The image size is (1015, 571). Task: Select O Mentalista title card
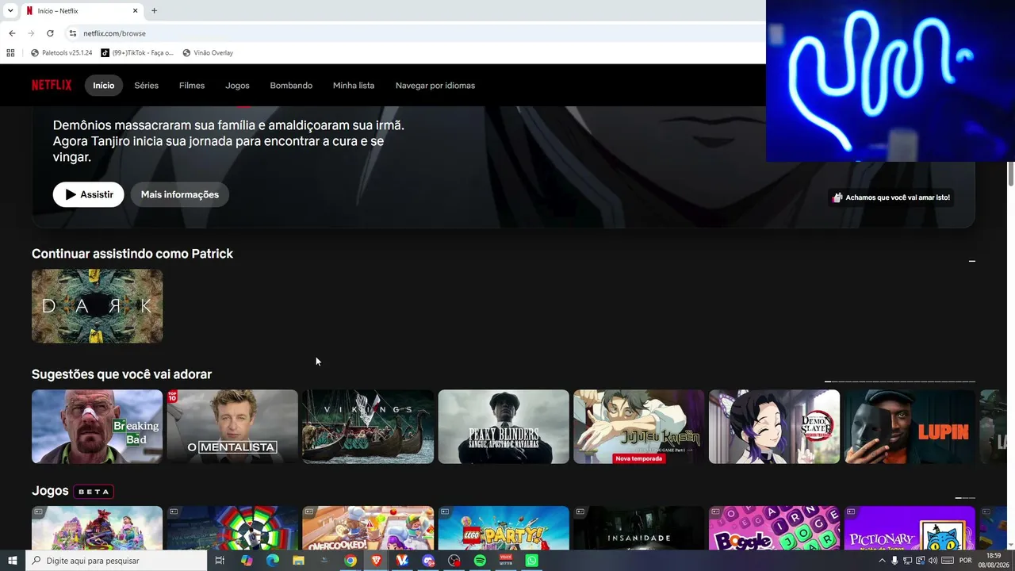(x=232, y=427)
